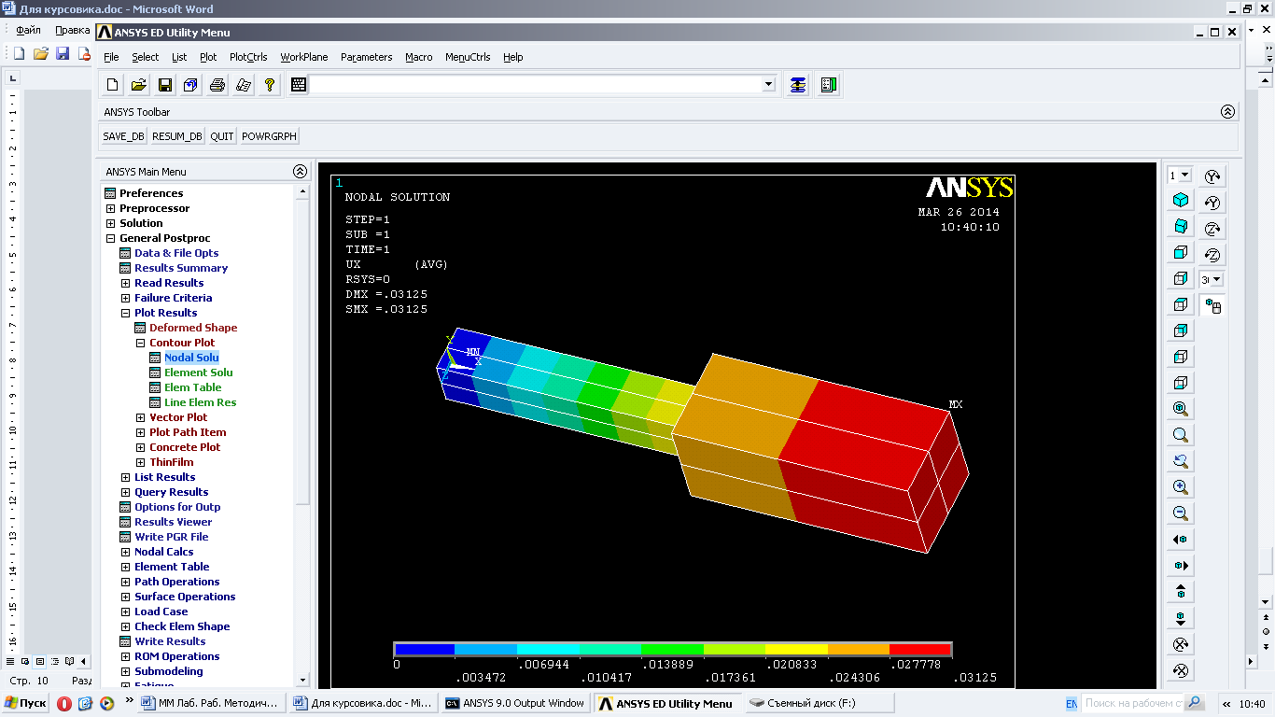Open an ANSYS file with the folder icon
Image resolution: width=1275 pixels, height=717 pixels.
coord(139,85)
